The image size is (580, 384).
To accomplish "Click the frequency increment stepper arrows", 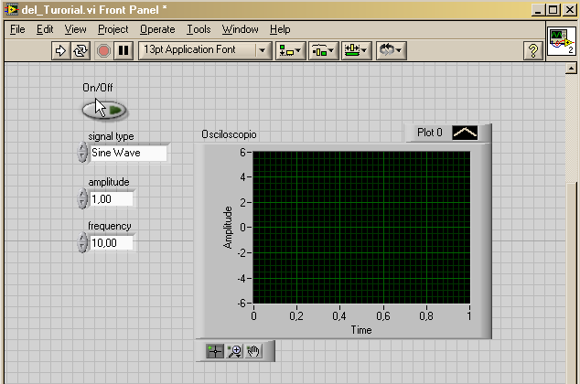I will [x=82, y=242].
